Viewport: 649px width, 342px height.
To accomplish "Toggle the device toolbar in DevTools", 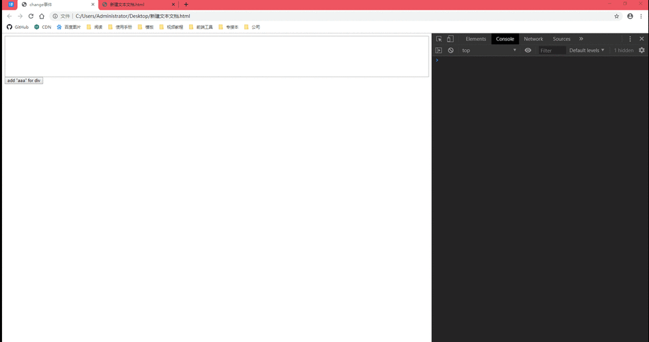I will [x=450, y=39].
